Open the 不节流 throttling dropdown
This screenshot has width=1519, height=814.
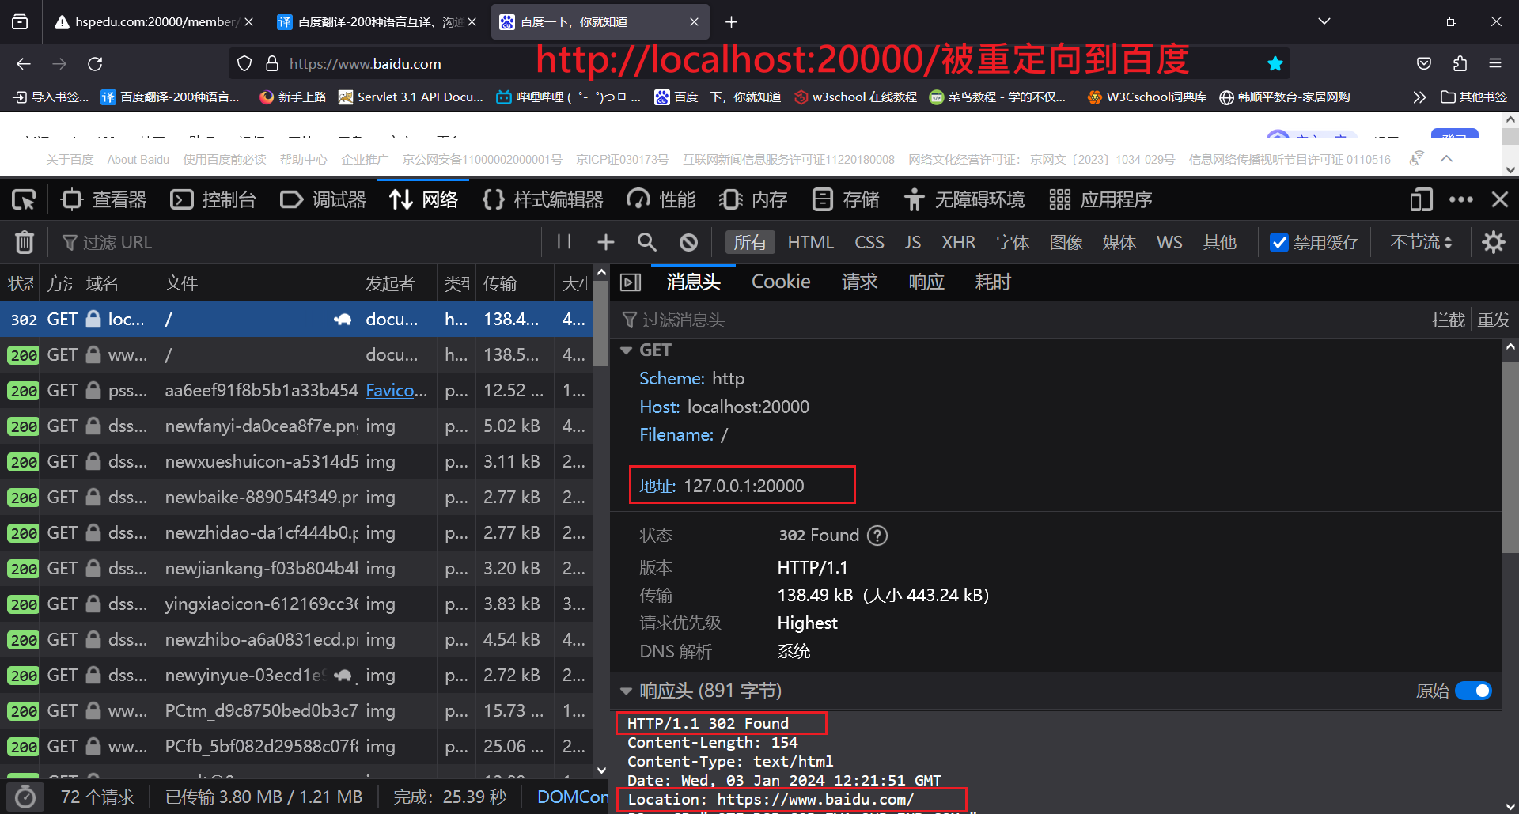(1421, 242)
